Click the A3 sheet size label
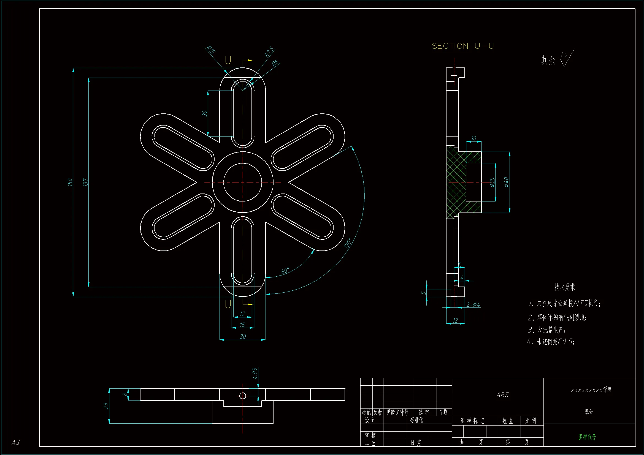Viewport: 644px width, 455px height. (15, 442)
